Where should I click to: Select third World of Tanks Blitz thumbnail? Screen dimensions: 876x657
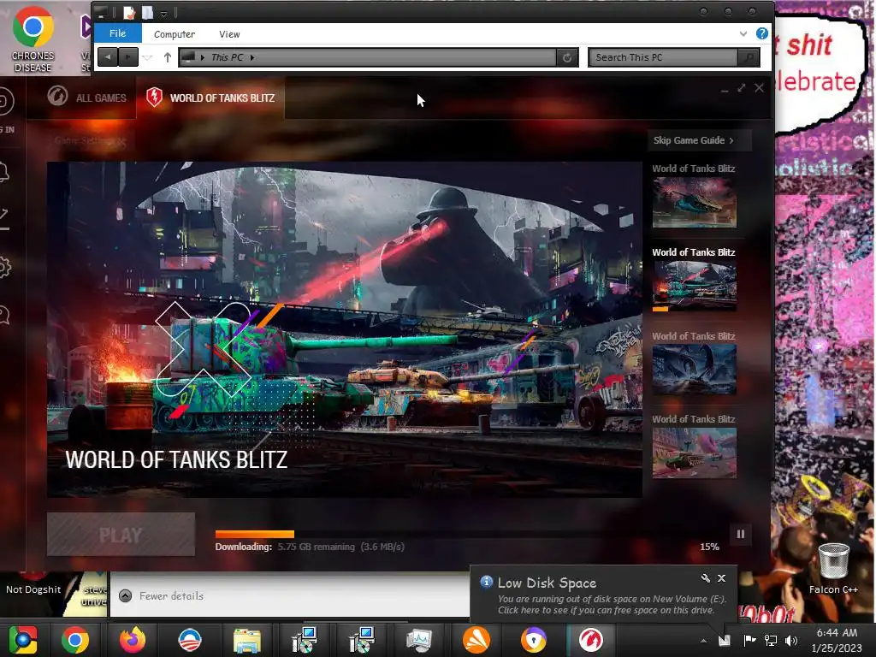694,369
